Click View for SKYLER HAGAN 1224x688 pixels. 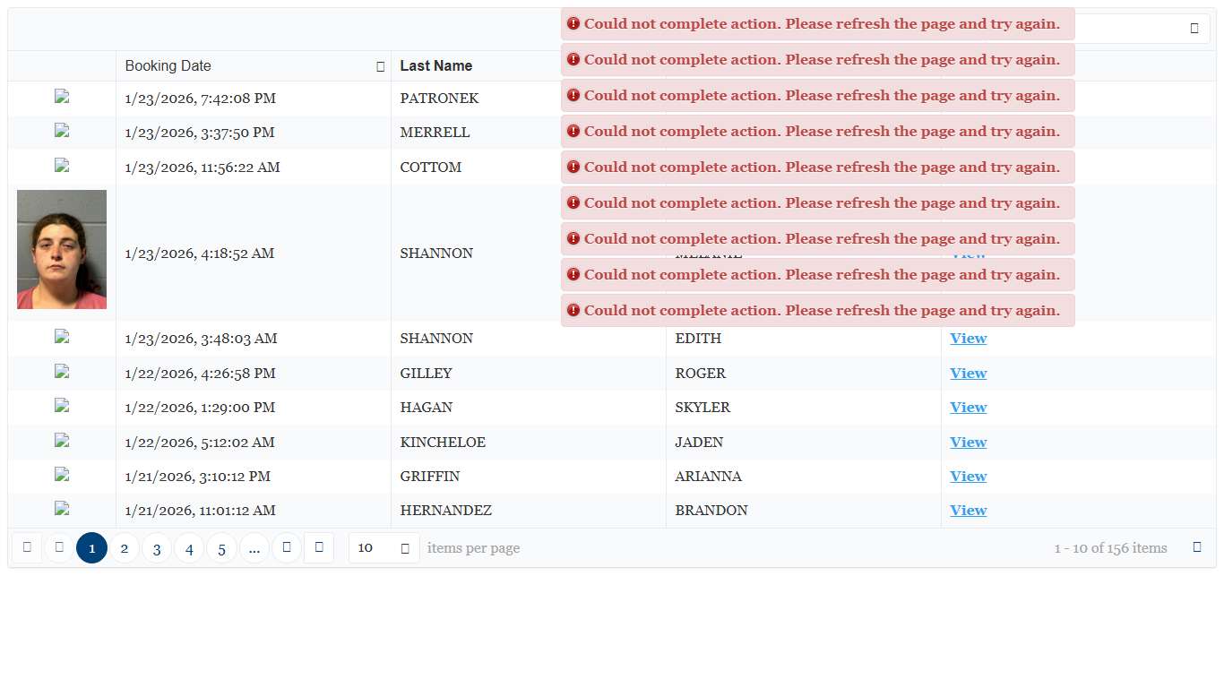pos(968,408)
